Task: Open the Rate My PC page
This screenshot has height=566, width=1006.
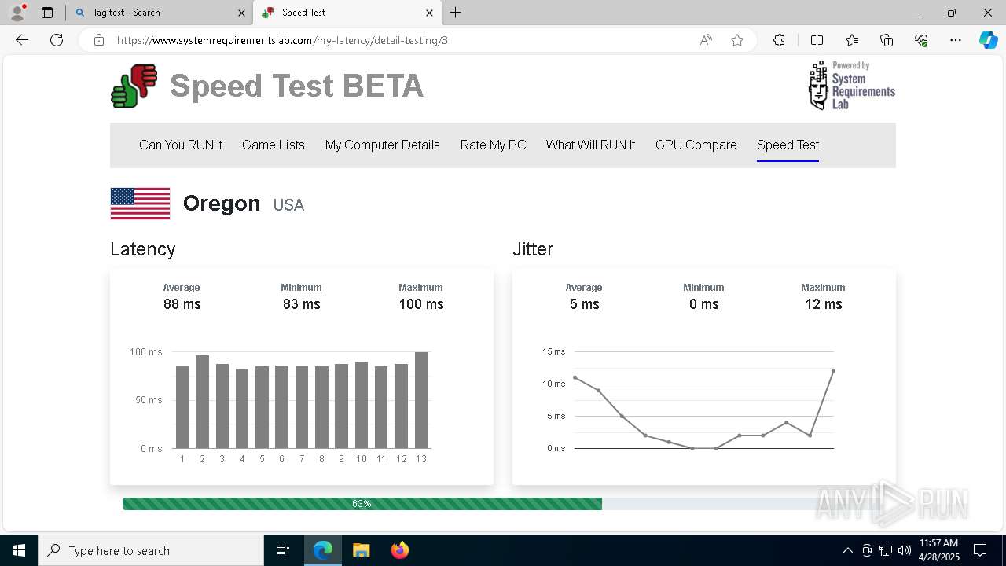Action: click(493, 145)
